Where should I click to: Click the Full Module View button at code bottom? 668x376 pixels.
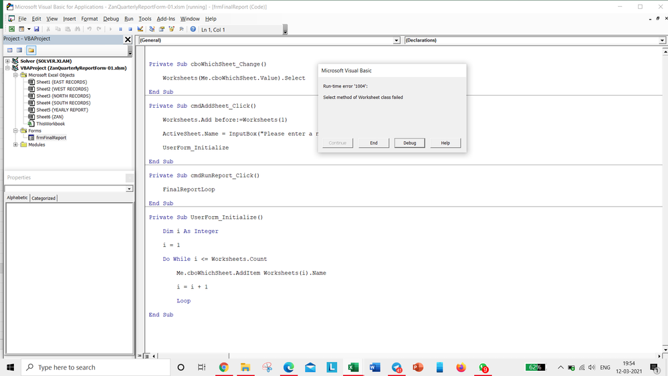[x=146, y=356]
